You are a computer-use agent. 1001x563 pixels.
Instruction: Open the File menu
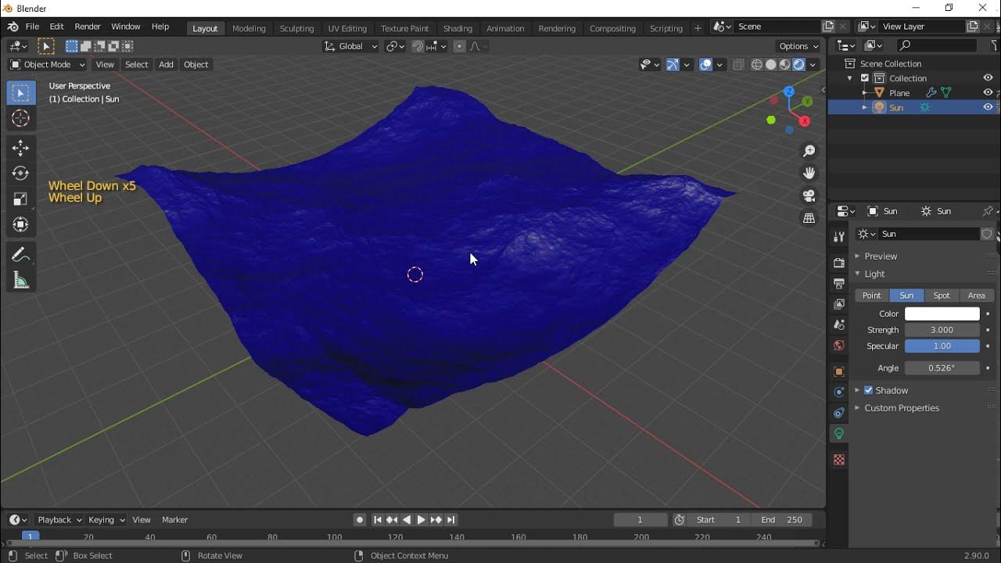[32, 27]
